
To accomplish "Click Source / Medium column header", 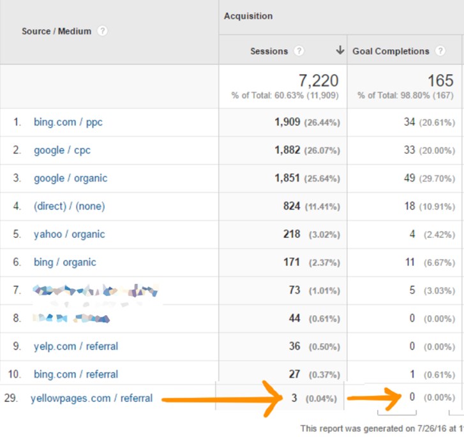I will coord(56,31).
